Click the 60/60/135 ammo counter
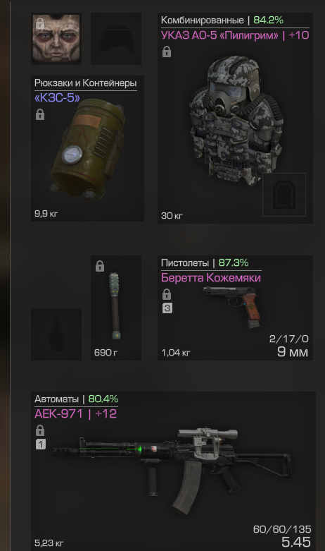325x551 pixels. pos(282,529)
